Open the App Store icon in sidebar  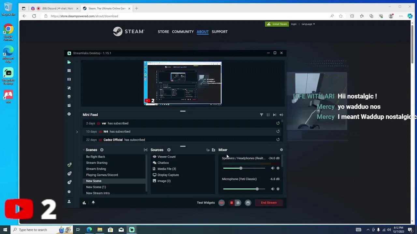[69, 97]
